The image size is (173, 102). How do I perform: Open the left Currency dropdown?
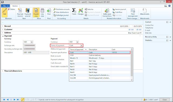pos(32,42)
